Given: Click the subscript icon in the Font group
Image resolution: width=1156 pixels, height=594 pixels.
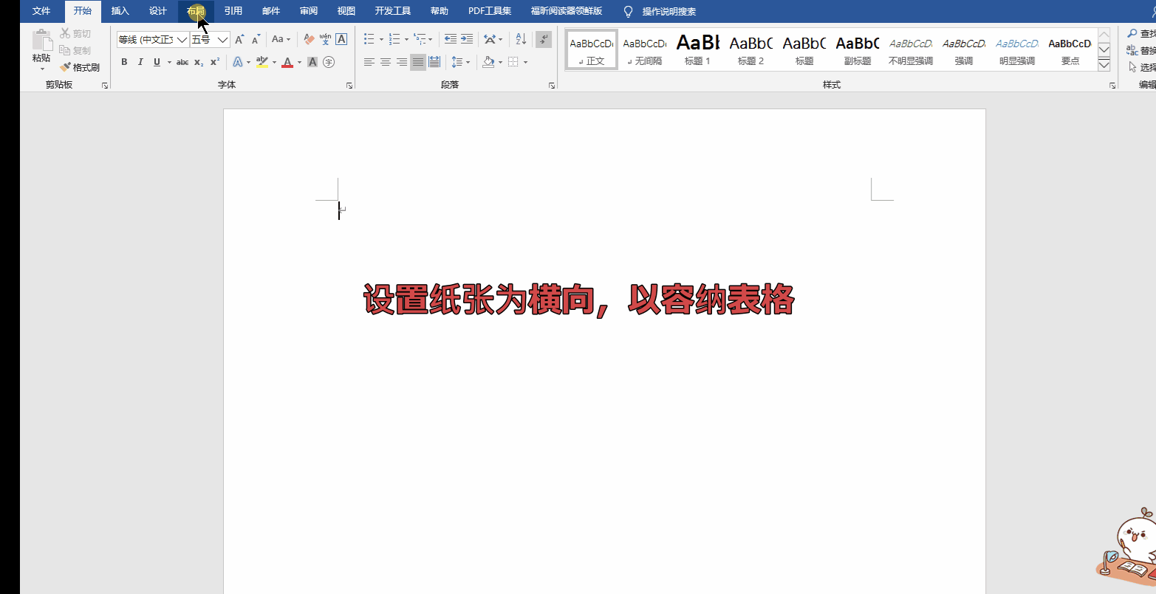Looking at the screenshot, I should coord(198,62).
